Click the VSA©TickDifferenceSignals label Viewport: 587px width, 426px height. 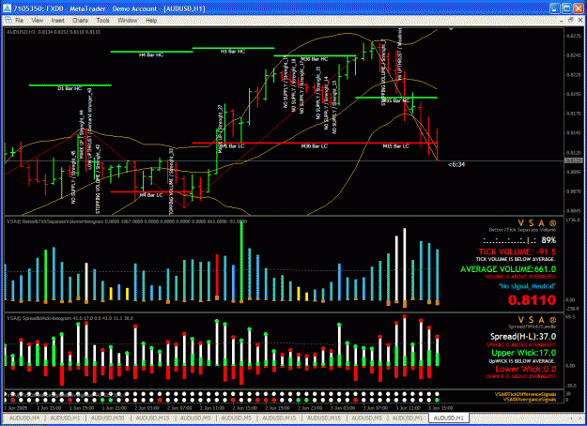tap(525, 394)
